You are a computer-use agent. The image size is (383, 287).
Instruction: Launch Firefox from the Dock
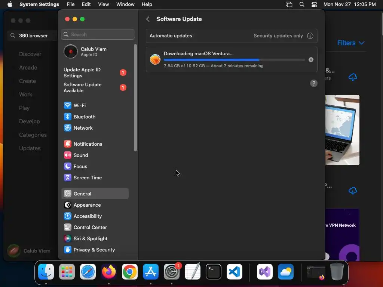[x=109, y=272]
